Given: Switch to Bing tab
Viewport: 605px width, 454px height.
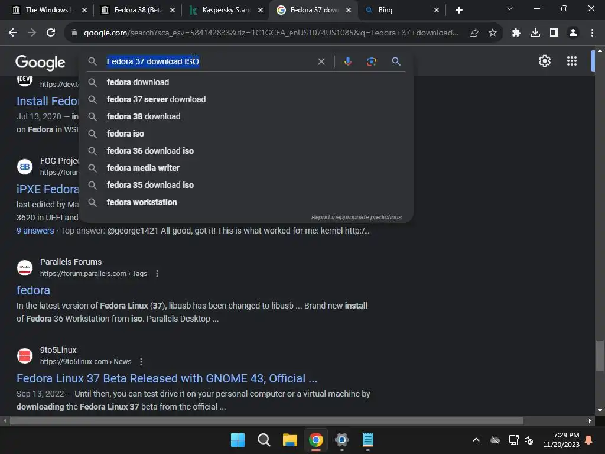Looking at the screenshot, I should click(400, 10).
